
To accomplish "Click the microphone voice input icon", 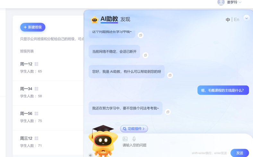I will click(134, 139).
